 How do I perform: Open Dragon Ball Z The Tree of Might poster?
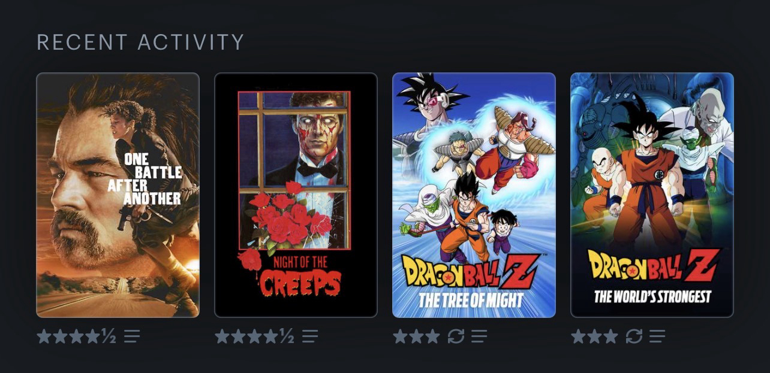[474, 195]
